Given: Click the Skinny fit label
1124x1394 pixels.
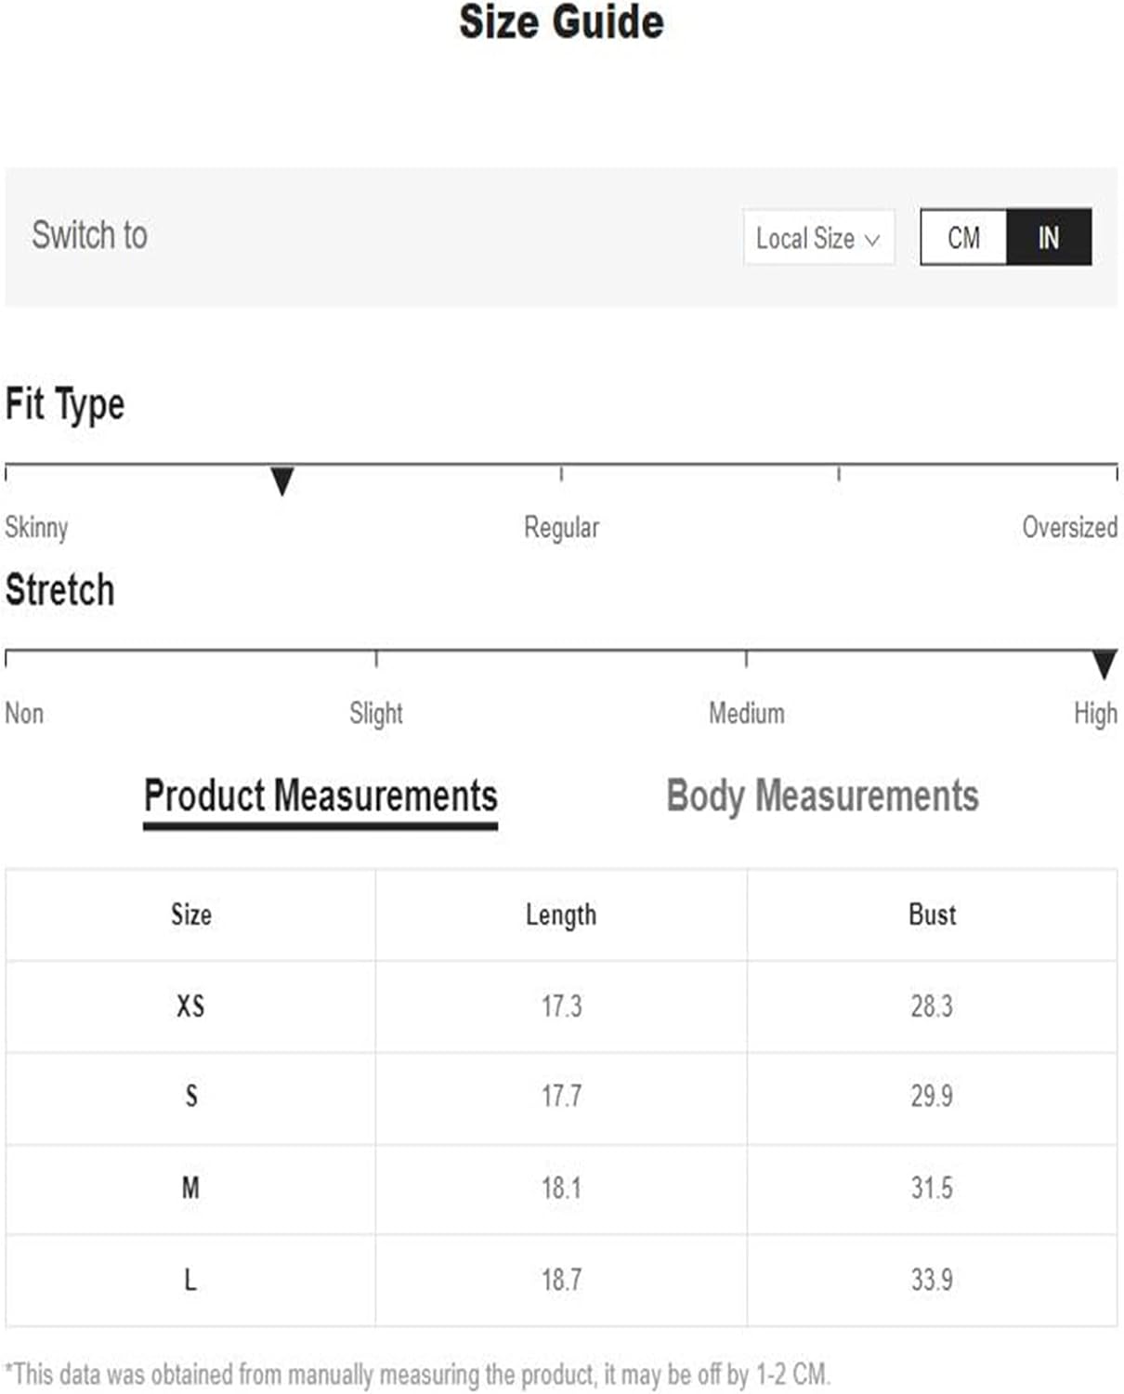Looking at the screenshot, I should coord(36,527).
